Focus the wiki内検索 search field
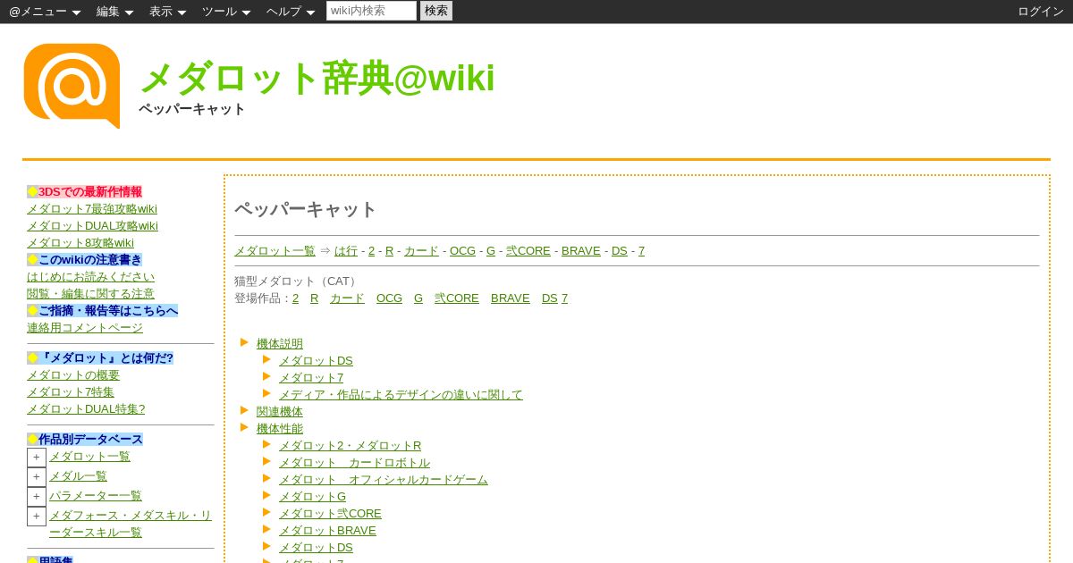This screenshot has height=563, width=1073. 371,11
